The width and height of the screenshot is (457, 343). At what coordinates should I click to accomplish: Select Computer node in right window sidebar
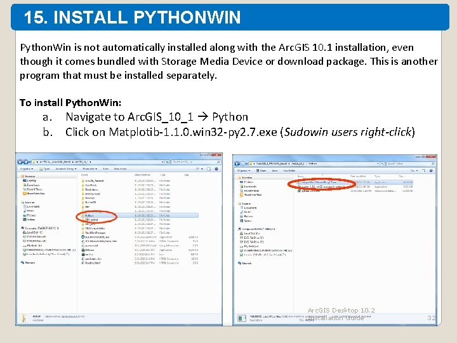tap(256, 229)
